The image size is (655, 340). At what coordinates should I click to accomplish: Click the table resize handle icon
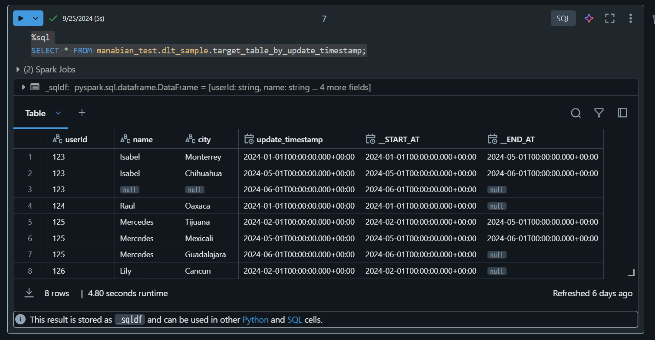click(631, 272)
